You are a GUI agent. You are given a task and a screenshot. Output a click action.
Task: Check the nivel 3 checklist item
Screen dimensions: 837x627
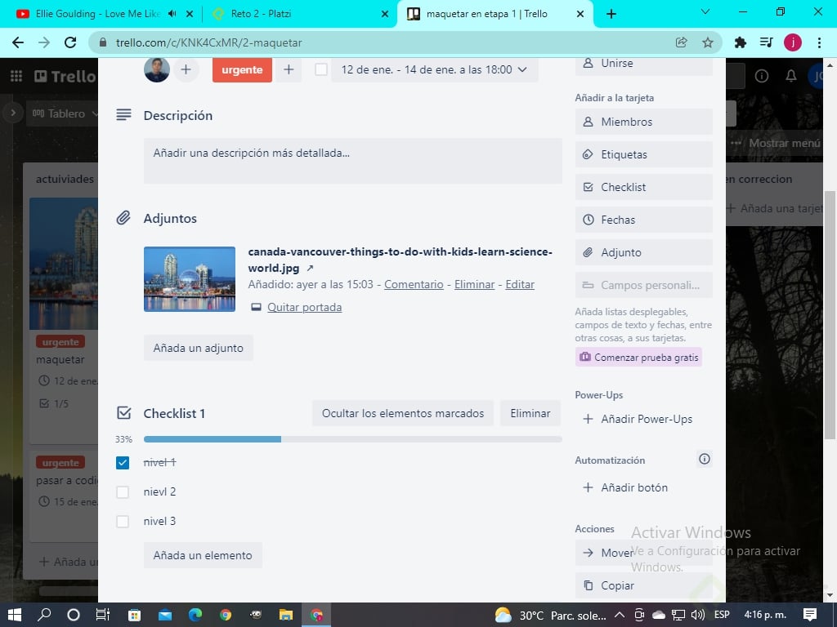pyautogui.click(x=123, y=521)
